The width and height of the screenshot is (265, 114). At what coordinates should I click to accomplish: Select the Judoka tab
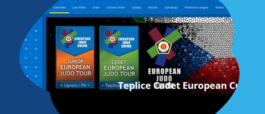coord(136,7)
